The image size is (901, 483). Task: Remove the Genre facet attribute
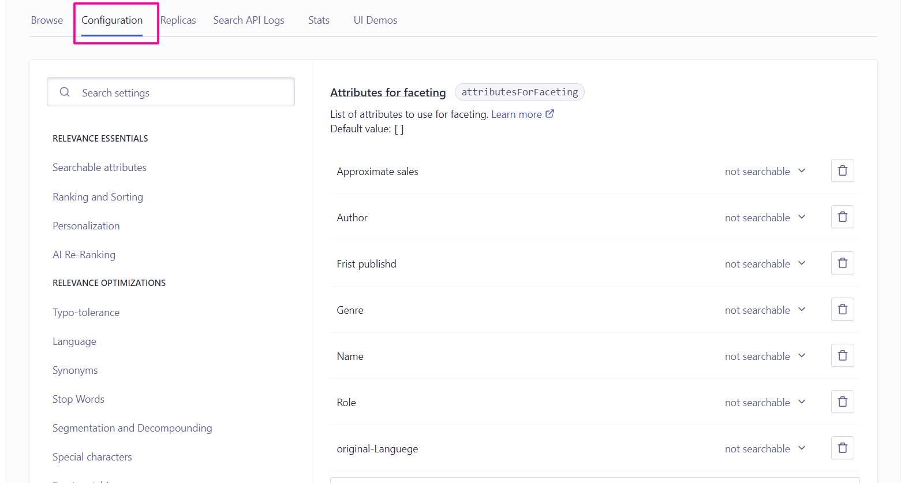(x=842, y=309)
